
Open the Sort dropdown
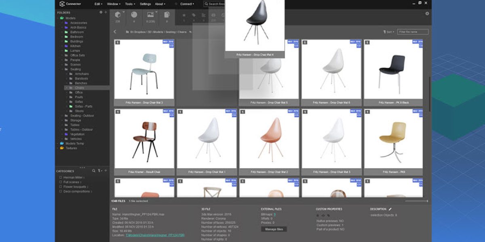point(389,31)
